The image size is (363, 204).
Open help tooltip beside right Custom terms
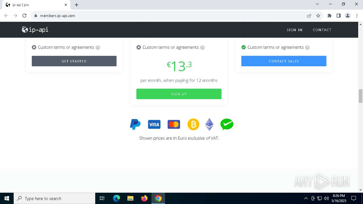click(307, 48)
